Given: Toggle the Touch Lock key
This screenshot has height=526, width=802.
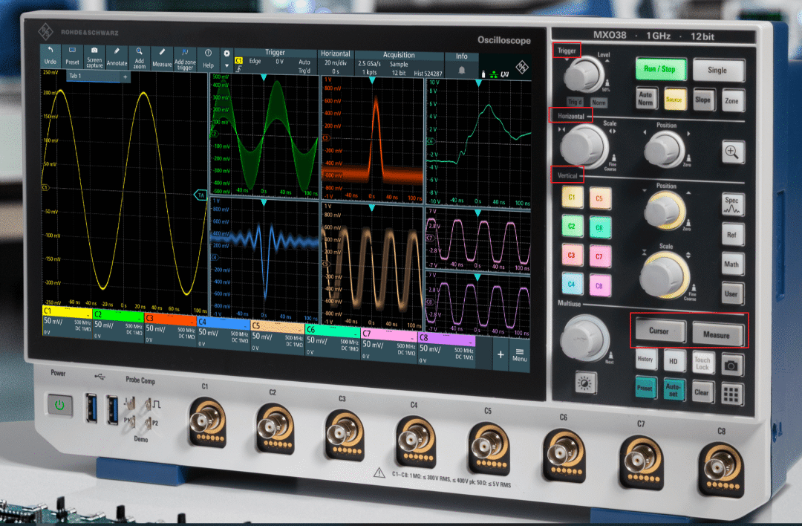Looking at the screenshot, I should pos(702,364).
